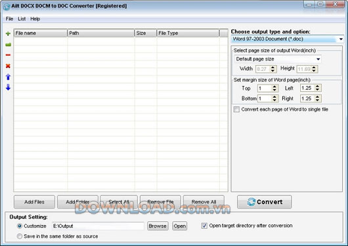This screenshot has height=246, width=348.
Task: Select Save in the same folder as source
Action: (20, 236)
